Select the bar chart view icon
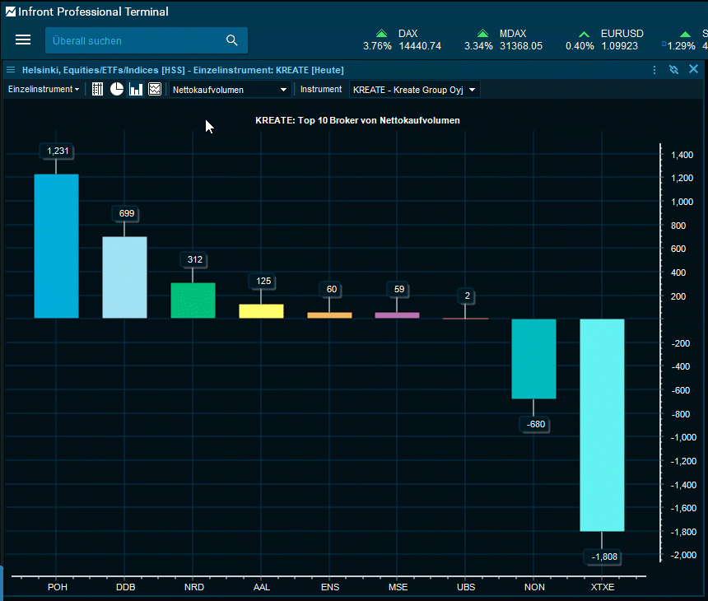The height and width of the screenshot is (601, 708). [136, 89]
